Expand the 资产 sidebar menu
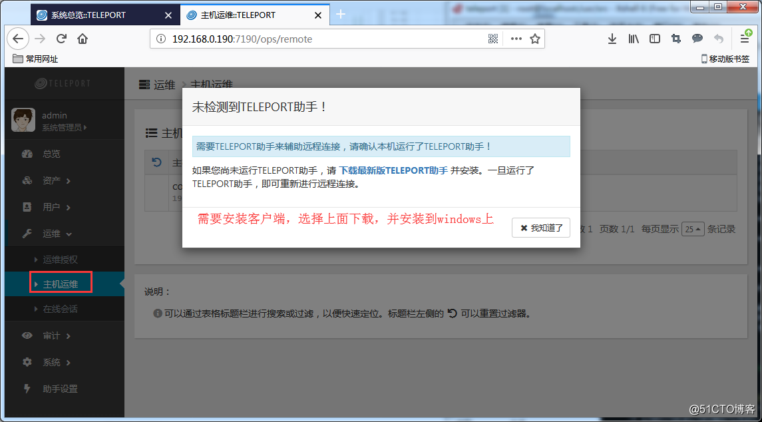Screen dimensions: 762x422 coord(64,180)
